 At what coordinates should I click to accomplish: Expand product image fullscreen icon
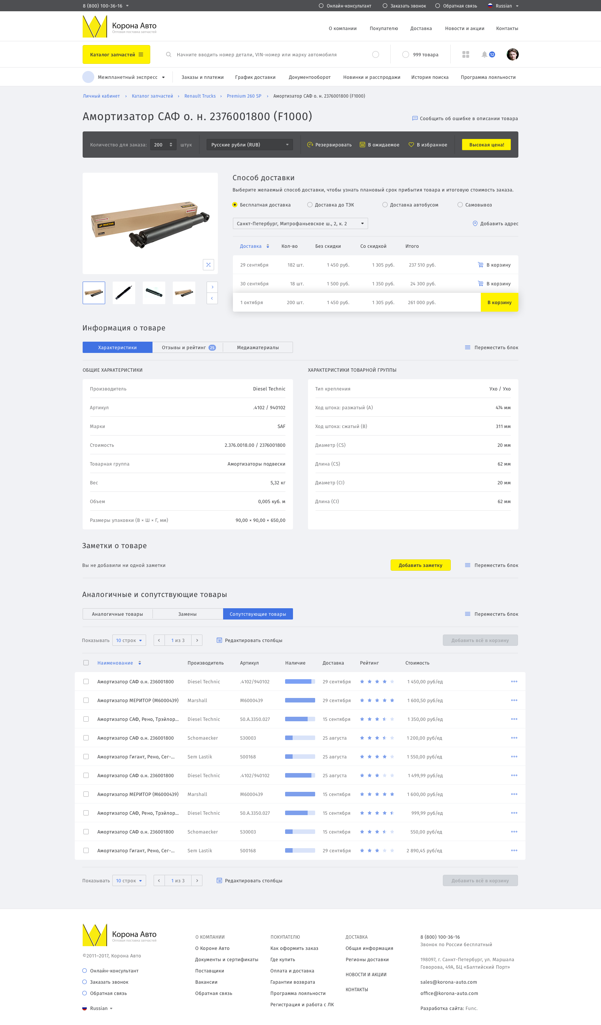pos(208,265)
